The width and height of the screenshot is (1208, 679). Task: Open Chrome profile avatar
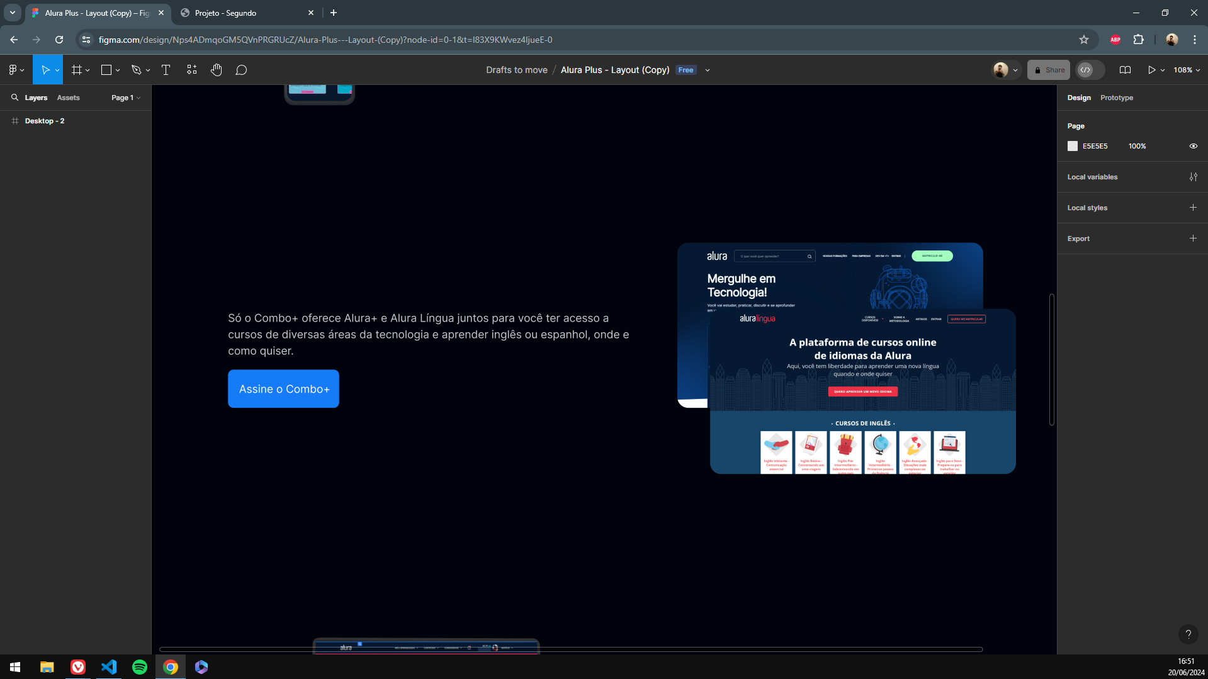(1171, 40)
